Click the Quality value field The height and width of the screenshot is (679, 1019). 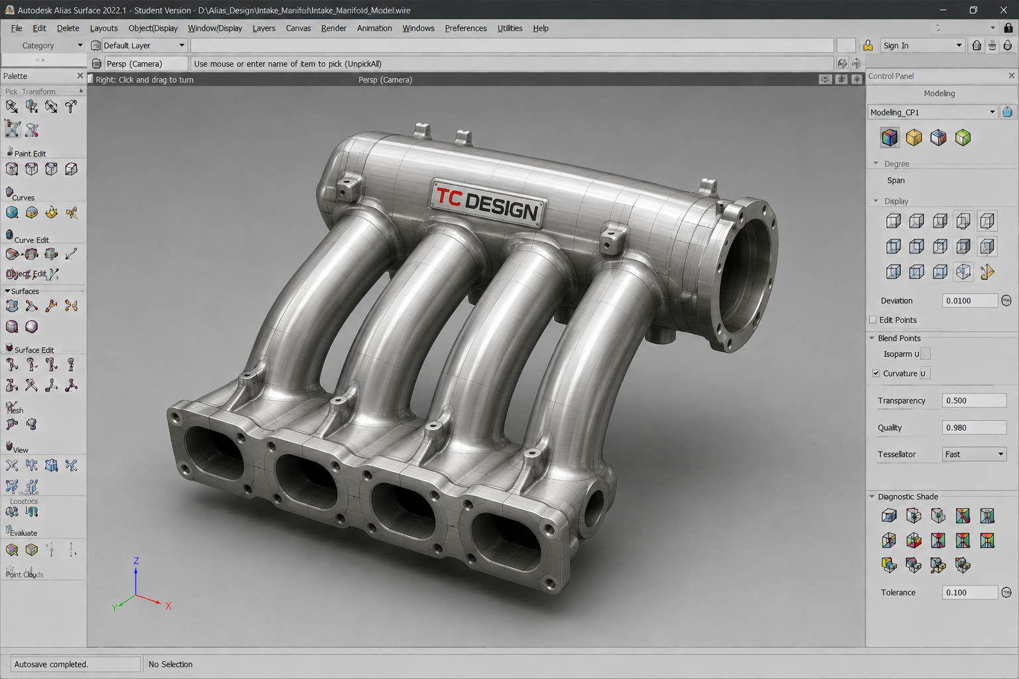[974, 428]
